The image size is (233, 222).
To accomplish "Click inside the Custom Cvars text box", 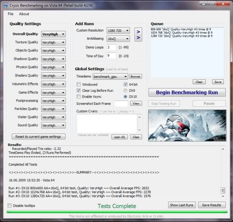I will coord(107,124).
